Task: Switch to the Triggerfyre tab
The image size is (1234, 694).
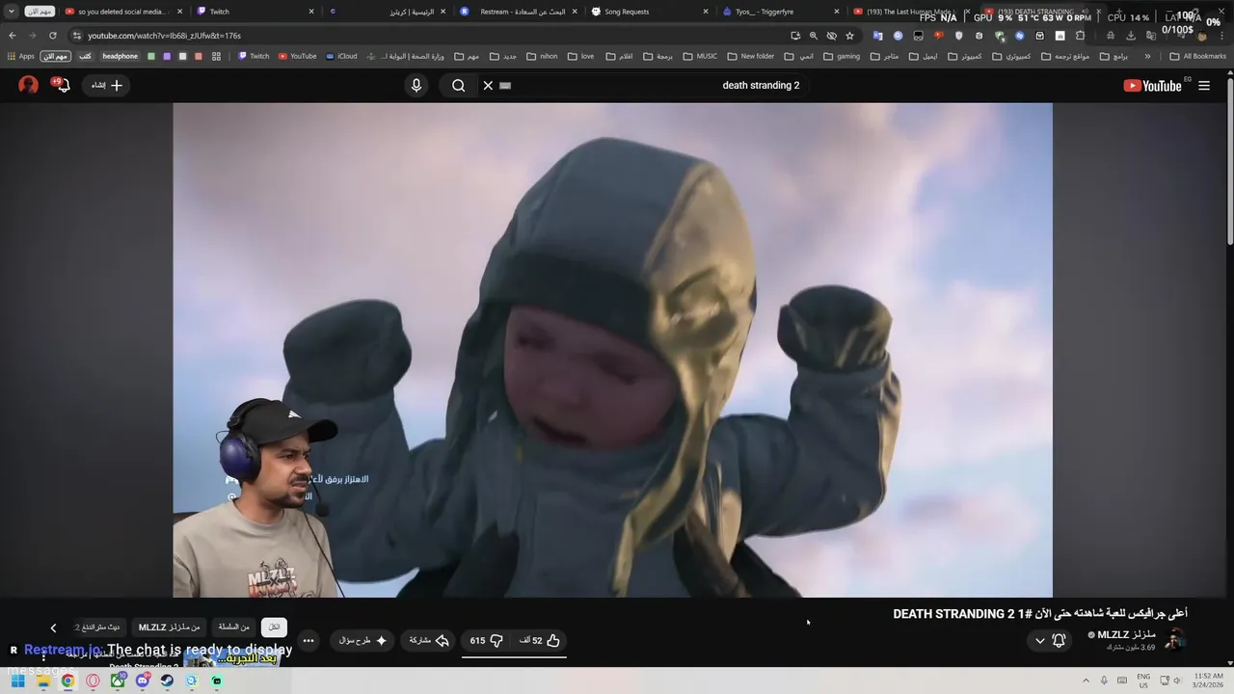Action: point(774,12)
